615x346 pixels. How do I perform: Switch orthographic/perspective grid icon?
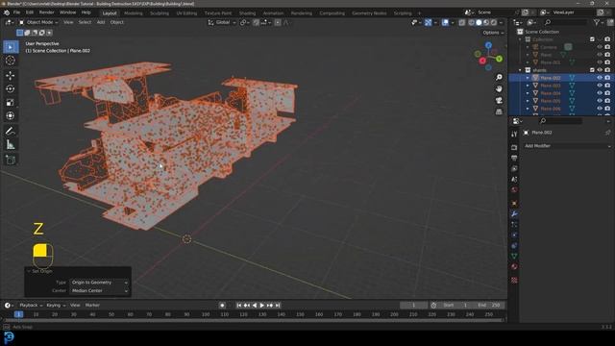tap(499, 111)
